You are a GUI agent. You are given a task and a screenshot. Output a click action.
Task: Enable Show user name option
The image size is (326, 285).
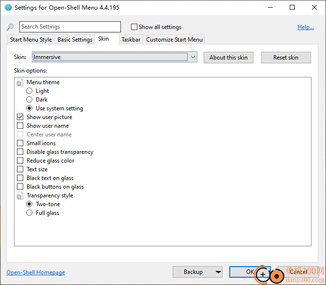[20, 126]
